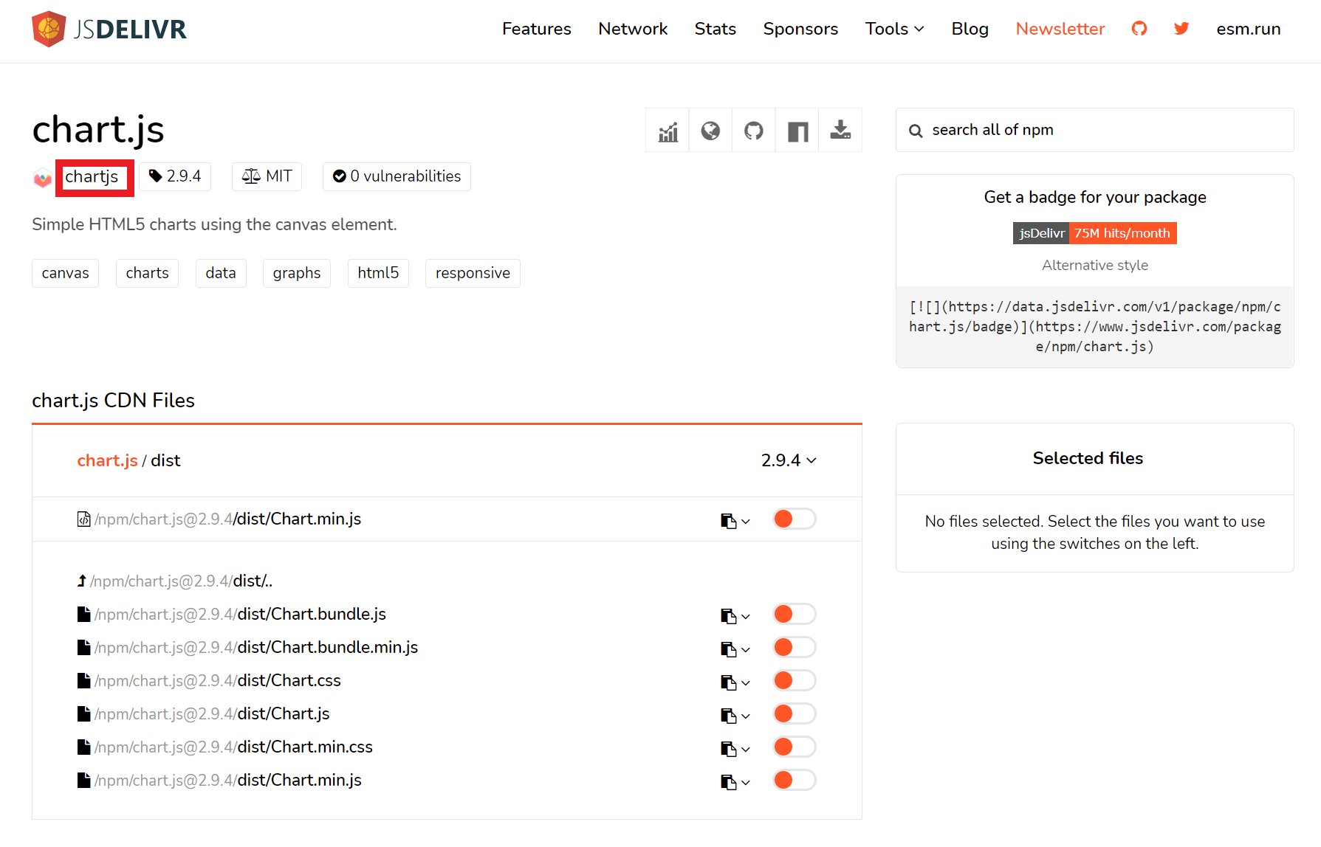Screen dimensions: 1321x847
Task: Copy URL icon for Chart.css
Action: click(x=728, y=682)
